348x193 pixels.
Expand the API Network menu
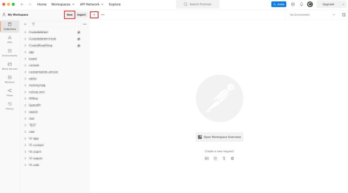click(x=92, y=4)
